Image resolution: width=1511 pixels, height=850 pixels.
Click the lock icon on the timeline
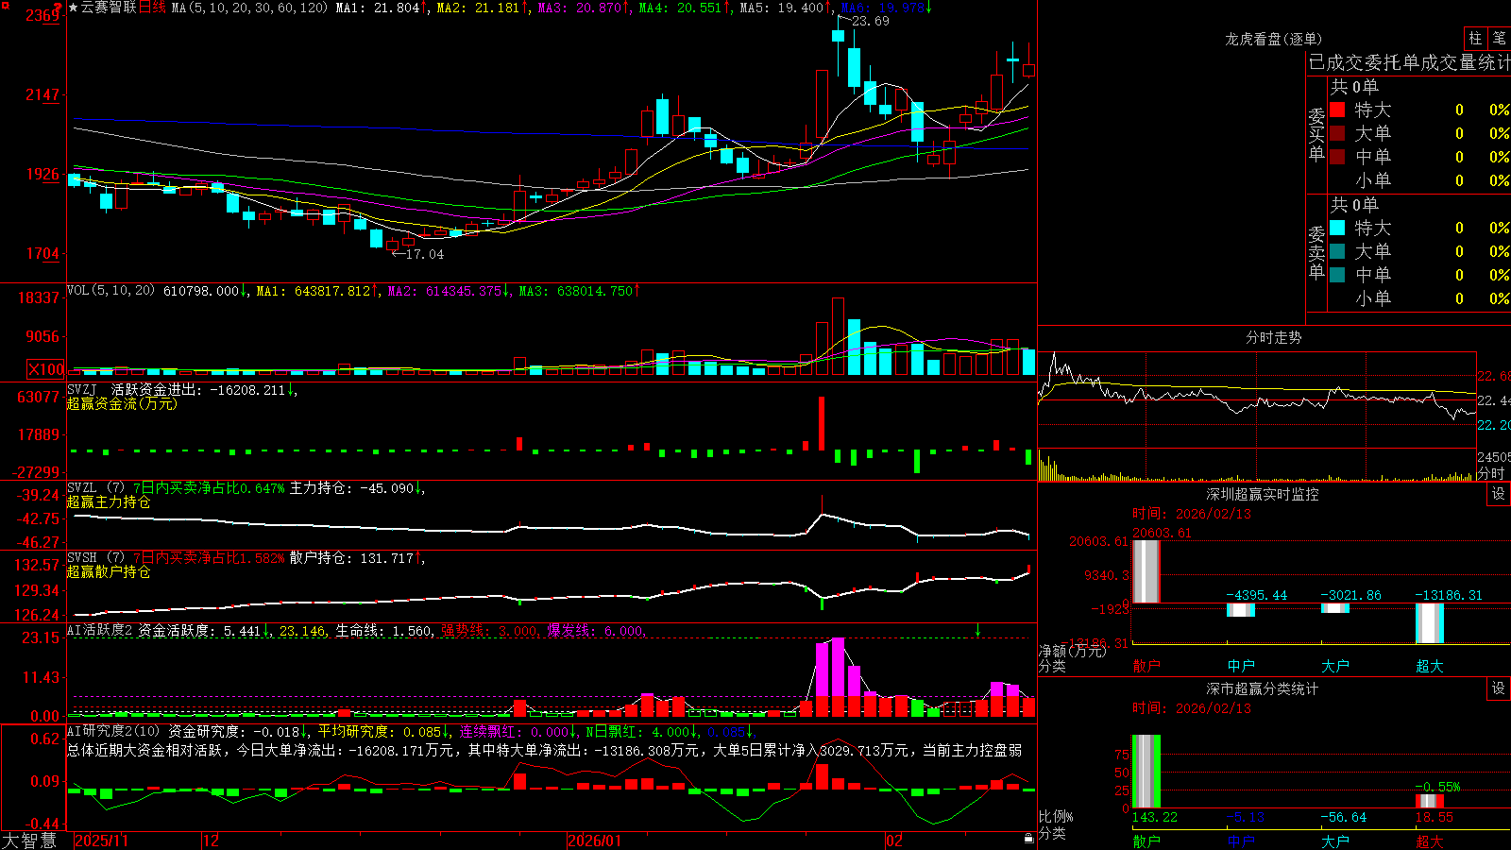click(1029, 839)
